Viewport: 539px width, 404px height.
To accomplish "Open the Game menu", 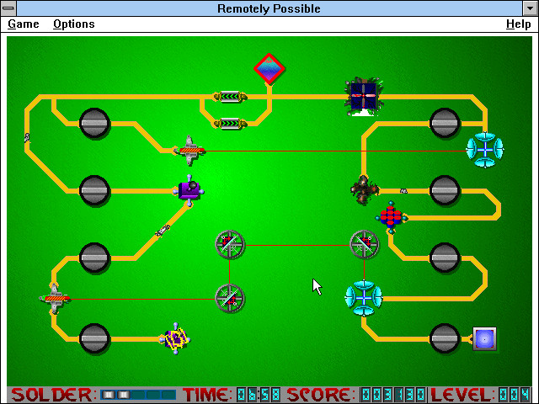I will (24, 24).
